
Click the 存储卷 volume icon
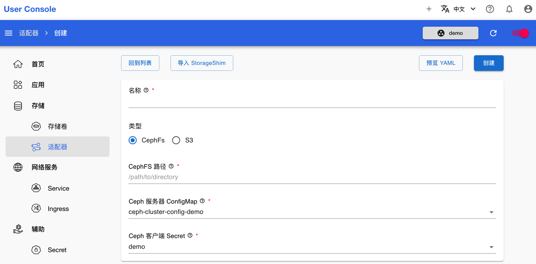(36, 126)
